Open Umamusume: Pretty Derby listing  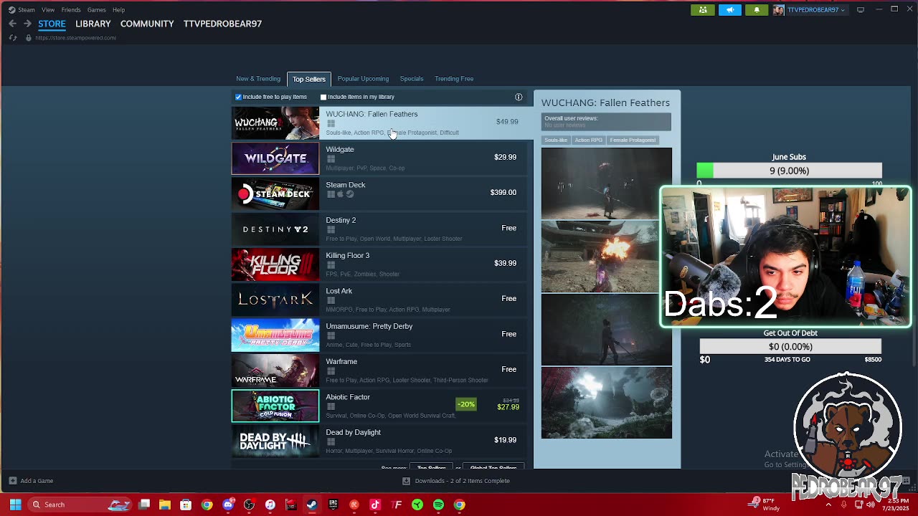tap(379, 335)
